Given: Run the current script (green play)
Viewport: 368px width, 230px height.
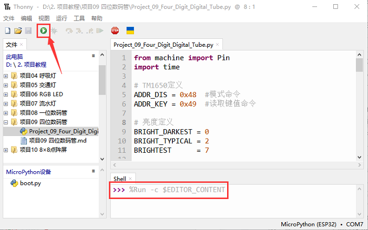Looking at the screenshot, I should tap(43, 31).
